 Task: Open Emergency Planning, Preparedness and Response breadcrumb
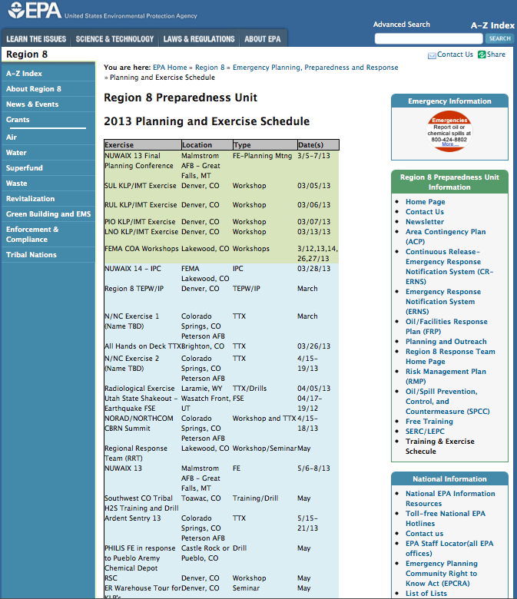tap(315, 68)
